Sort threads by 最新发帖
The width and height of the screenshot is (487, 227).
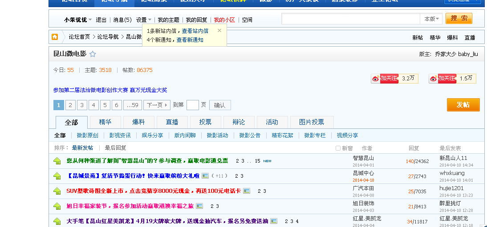83,148
